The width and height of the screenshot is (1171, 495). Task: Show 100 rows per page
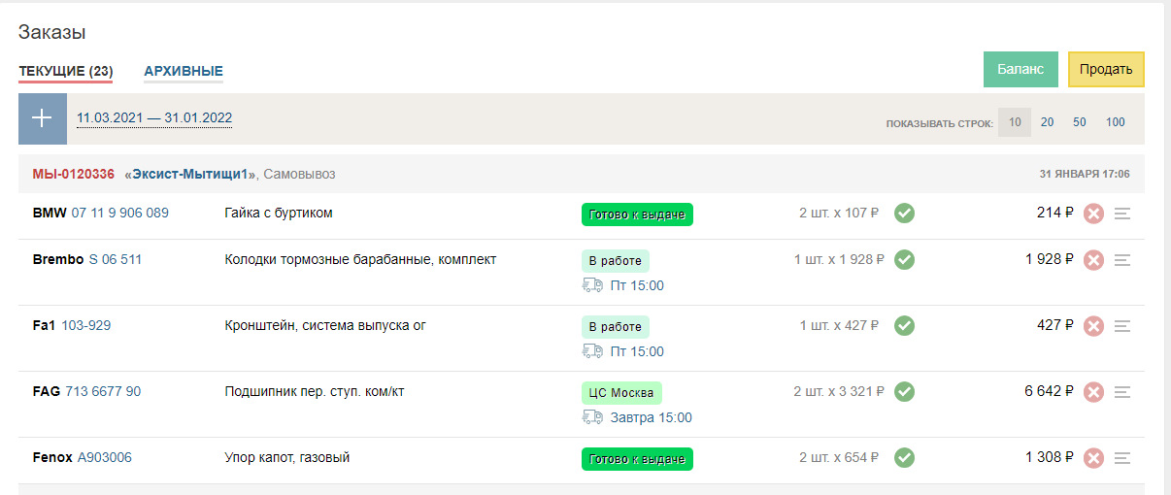point(1115,122)
